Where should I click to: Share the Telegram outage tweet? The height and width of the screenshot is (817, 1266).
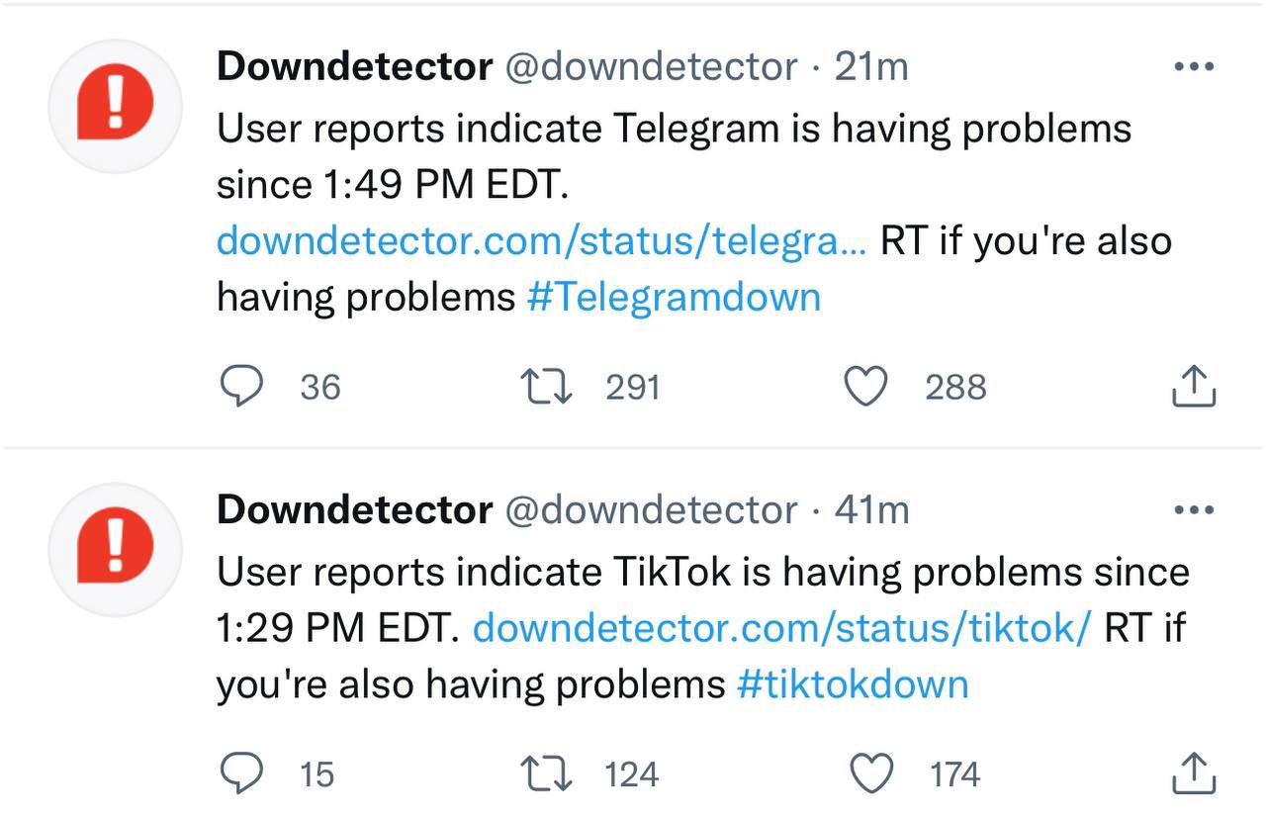coord(1193,387)
